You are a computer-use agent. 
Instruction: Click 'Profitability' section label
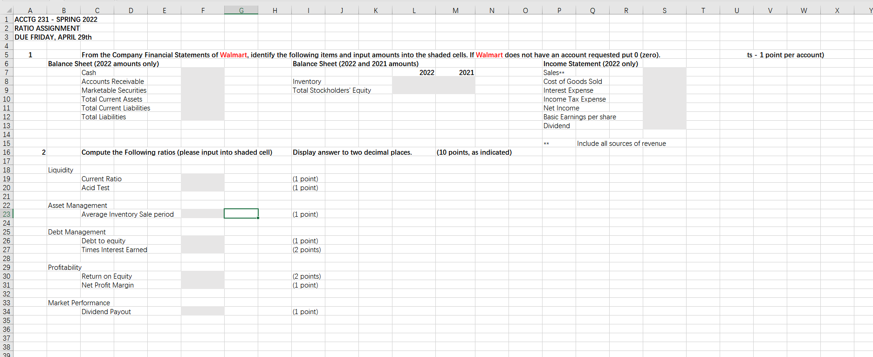coord(65,267)
